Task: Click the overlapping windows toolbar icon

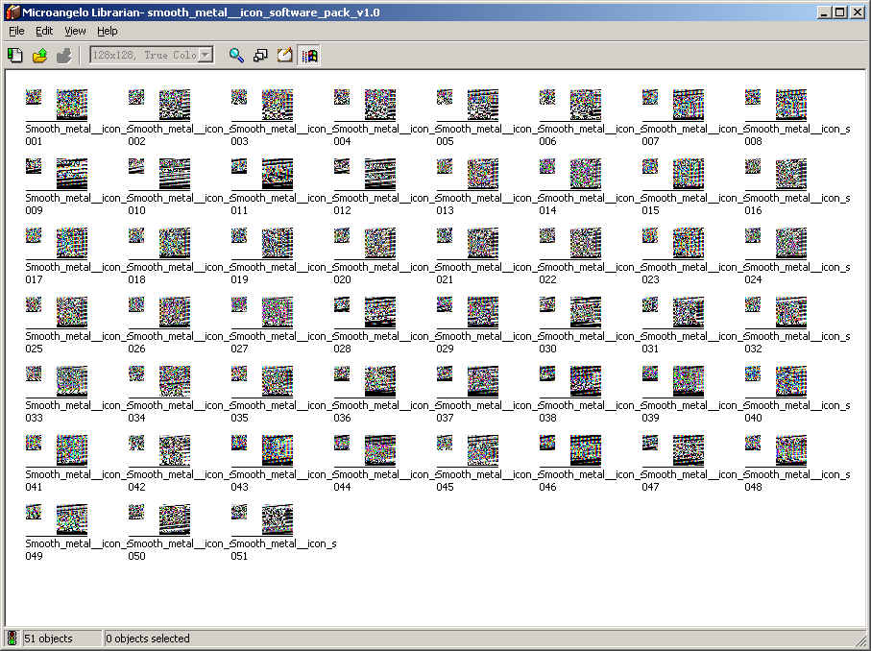Action: point(260,55)
